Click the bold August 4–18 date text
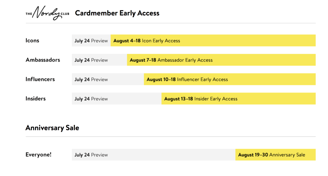 tap(127, 41)
